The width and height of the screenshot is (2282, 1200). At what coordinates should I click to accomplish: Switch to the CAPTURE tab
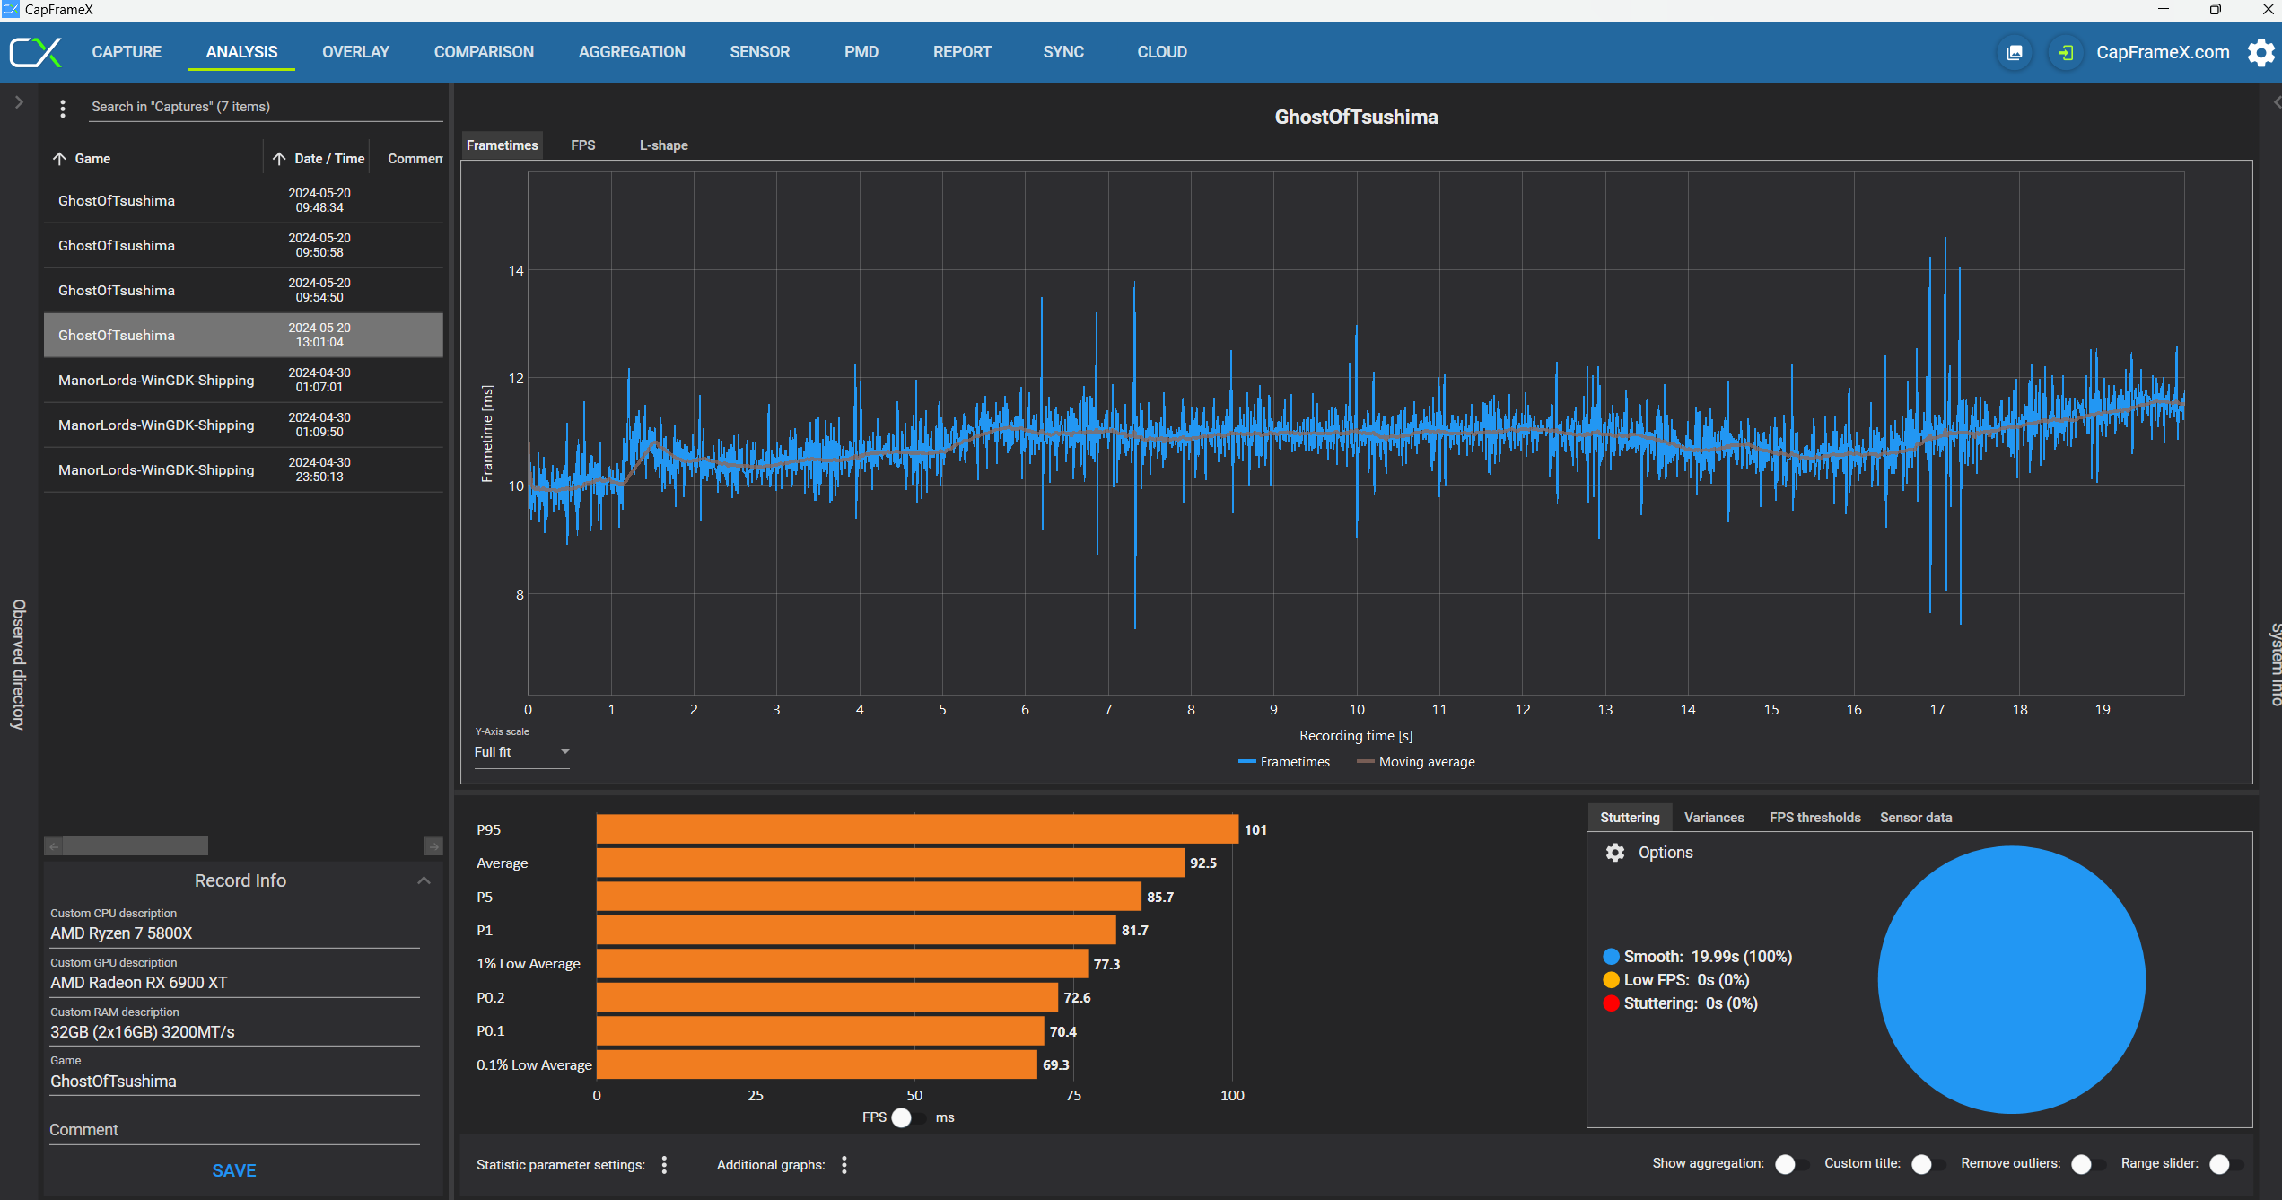click(127, 52)
